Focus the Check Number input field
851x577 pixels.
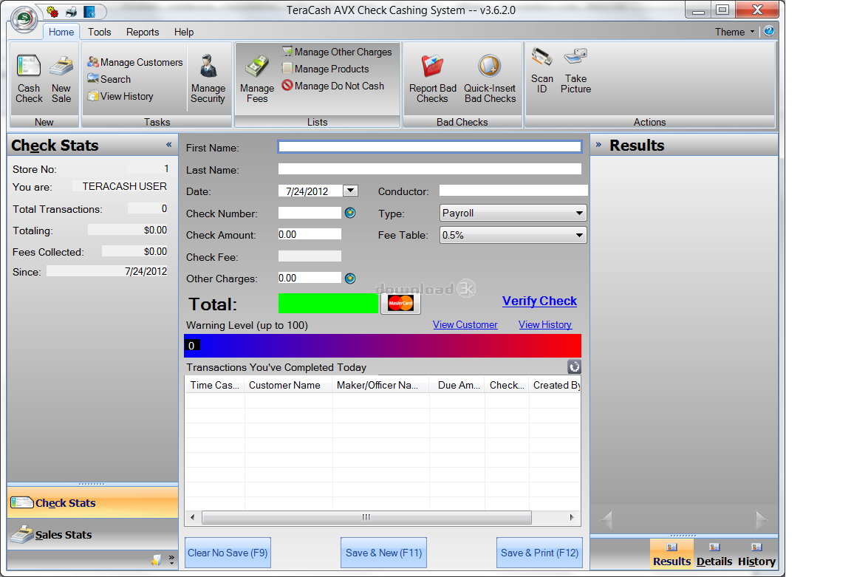click(x=310, y=213)
